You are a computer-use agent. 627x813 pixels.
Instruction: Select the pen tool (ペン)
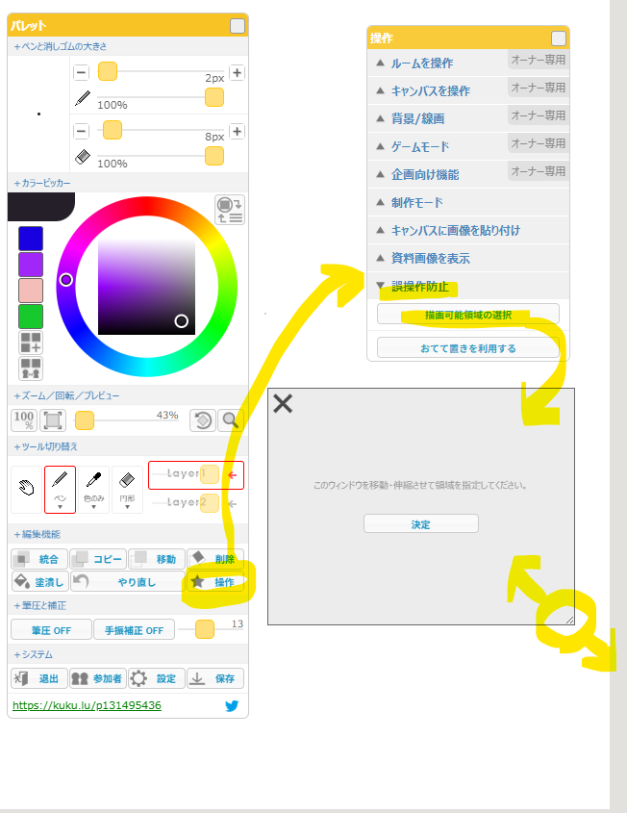[x=61, y=489]
